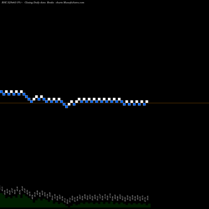Click the 'MunafaSutra.com' text in the chart title

[x=74, y=3]
